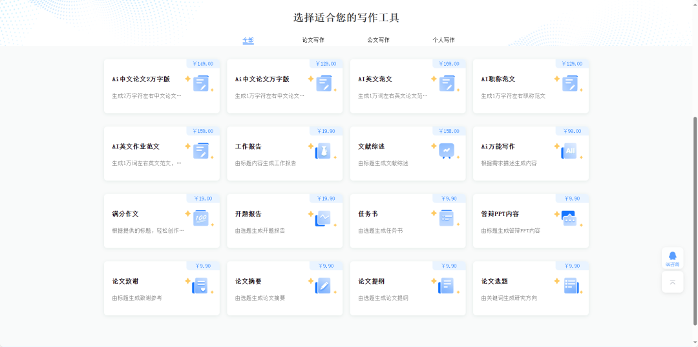
Task: Click text 由选题生成论文提纲
Action: [383, 298]
